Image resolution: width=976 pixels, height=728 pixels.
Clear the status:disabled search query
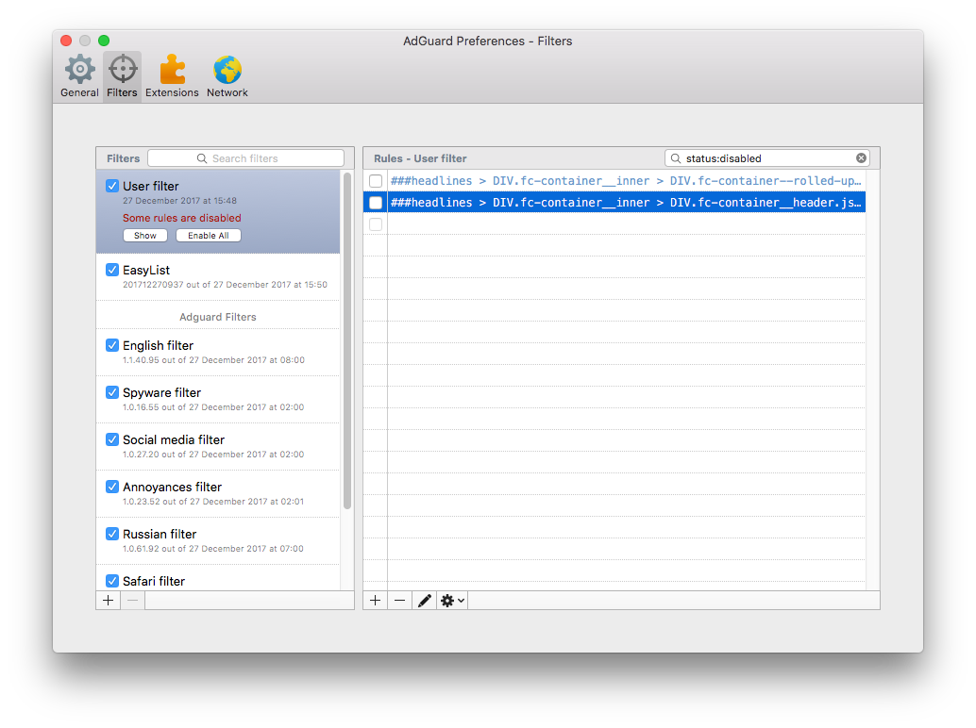[861, 157]
